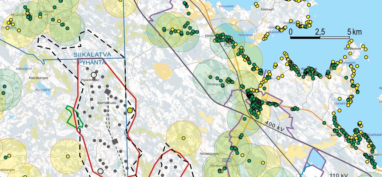Screen dimensions: 382x177
Task: Click the Paavonlahti bay label
Action: [x=226, y=6]
